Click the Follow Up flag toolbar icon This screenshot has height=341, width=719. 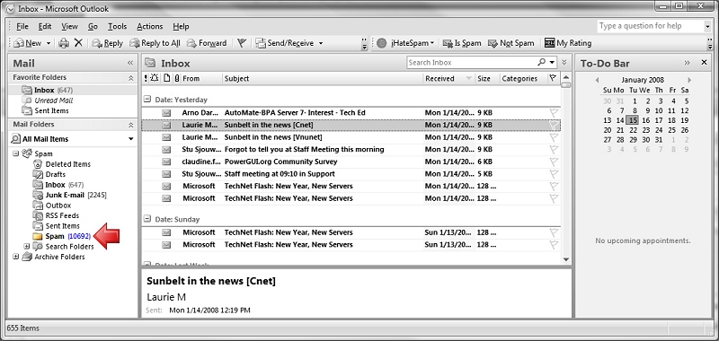(242, 43)
